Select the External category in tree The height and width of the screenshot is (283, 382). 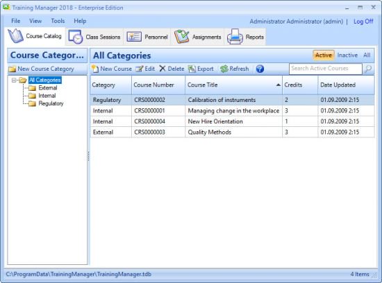pyautogui.click(x=48, y=88)
